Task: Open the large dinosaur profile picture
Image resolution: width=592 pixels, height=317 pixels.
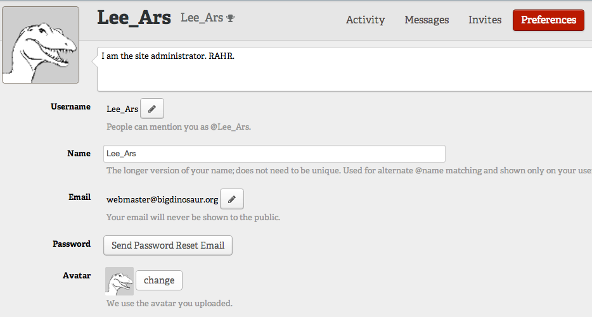Action: pos(41,44)
